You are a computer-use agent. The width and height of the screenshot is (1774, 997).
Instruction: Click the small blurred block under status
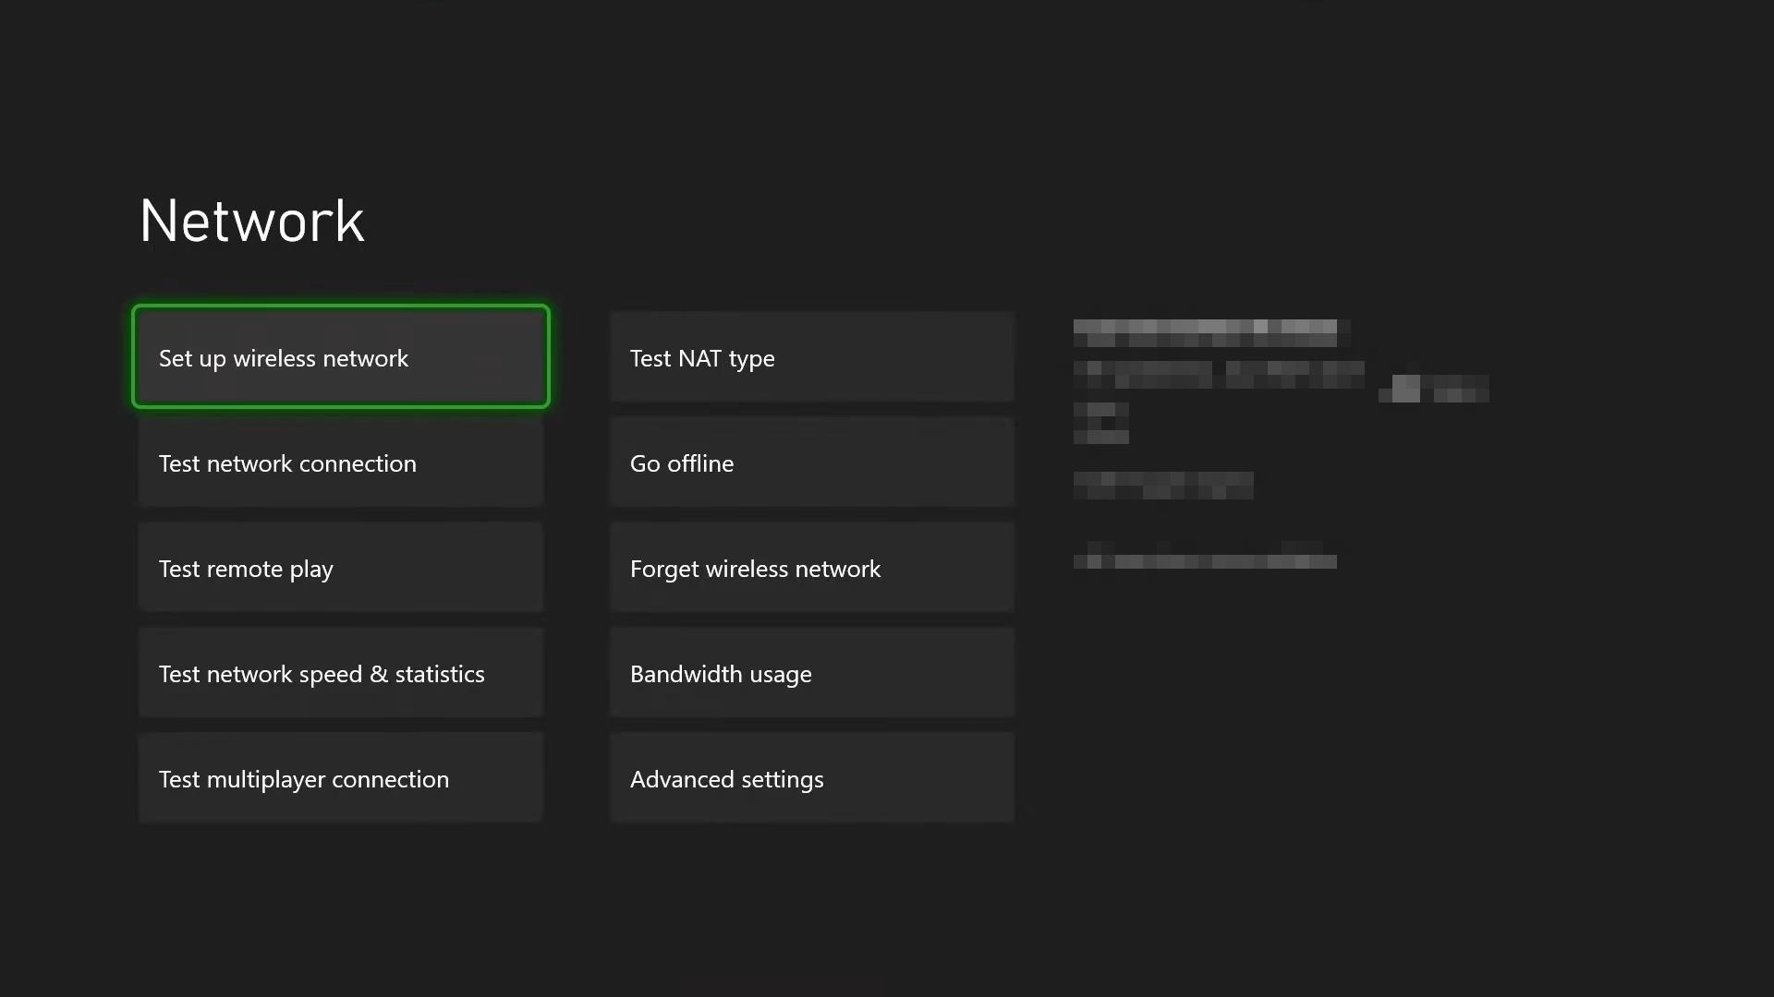tap(1100, 423)
